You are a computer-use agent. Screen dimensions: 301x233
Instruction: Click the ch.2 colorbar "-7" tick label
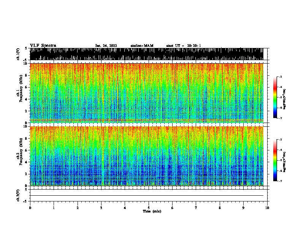(x=280, y=181)
